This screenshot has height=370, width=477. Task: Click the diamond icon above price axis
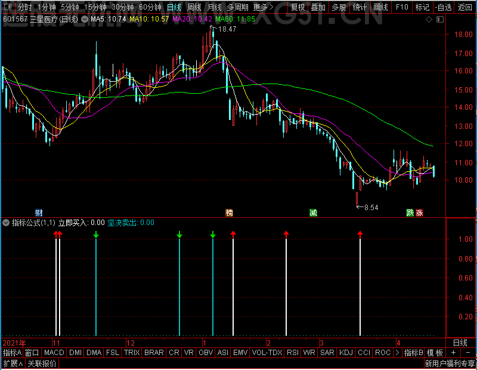tap(429, 20)
